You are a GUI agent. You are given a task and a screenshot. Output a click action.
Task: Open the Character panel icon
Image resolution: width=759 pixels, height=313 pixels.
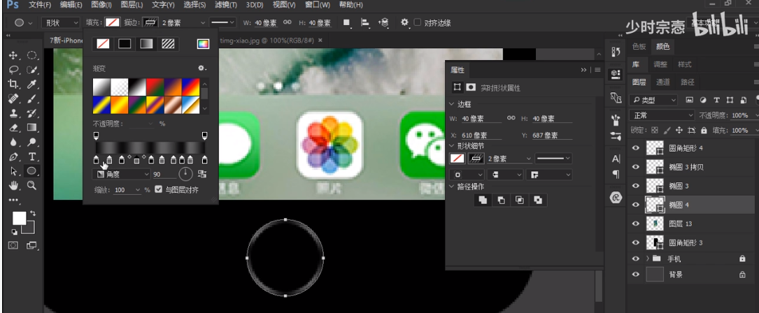coord(616,158)
